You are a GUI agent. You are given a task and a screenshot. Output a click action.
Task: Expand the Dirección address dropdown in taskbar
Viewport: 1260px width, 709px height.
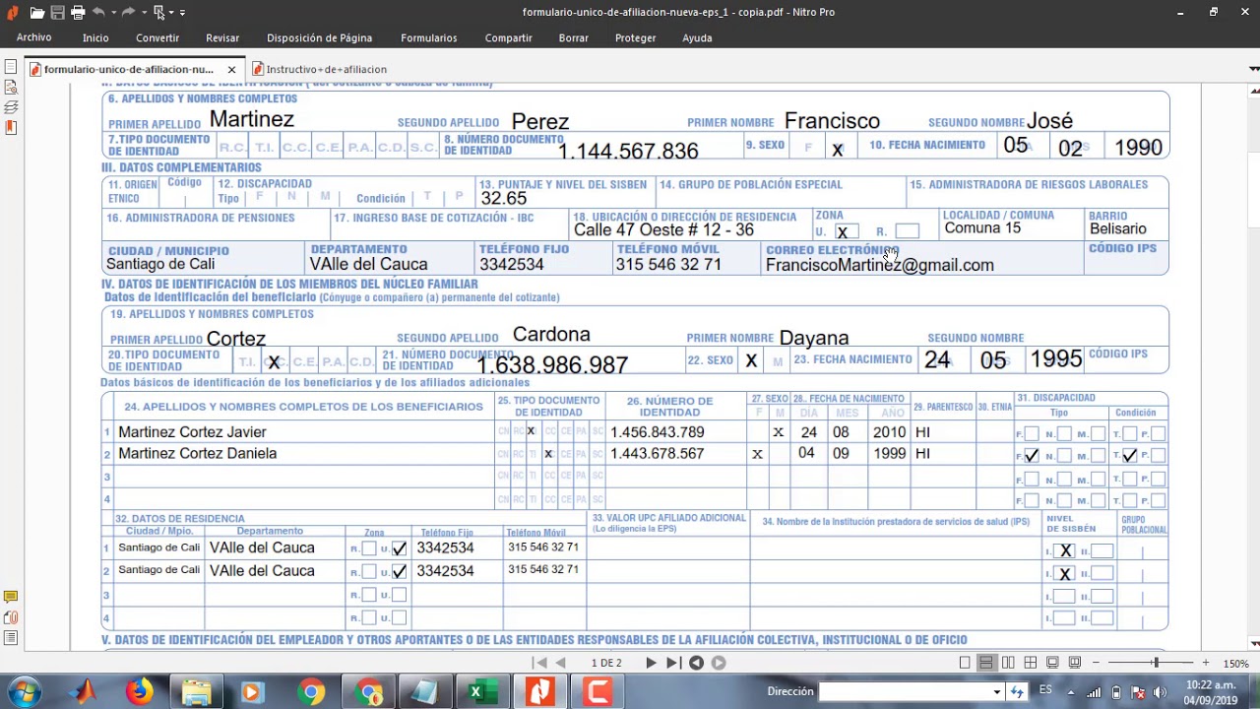996,691
